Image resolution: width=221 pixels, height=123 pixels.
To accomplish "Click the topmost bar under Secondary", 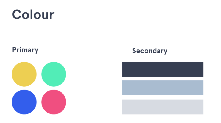I will pos(163,69).
